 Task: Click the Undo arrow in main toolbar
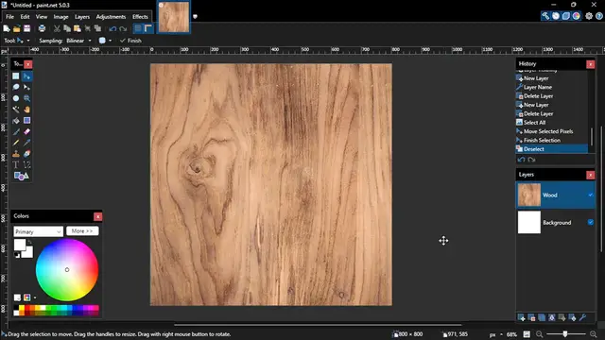coord(112,28)
